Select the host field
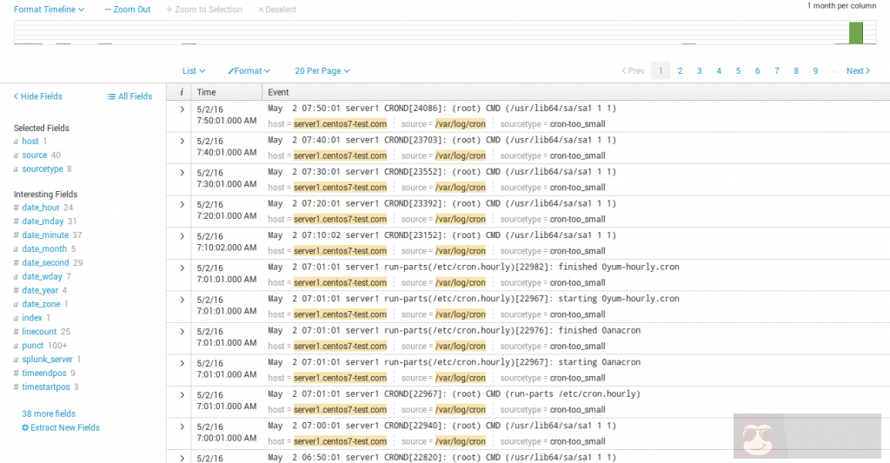 [x=30, y=142]
